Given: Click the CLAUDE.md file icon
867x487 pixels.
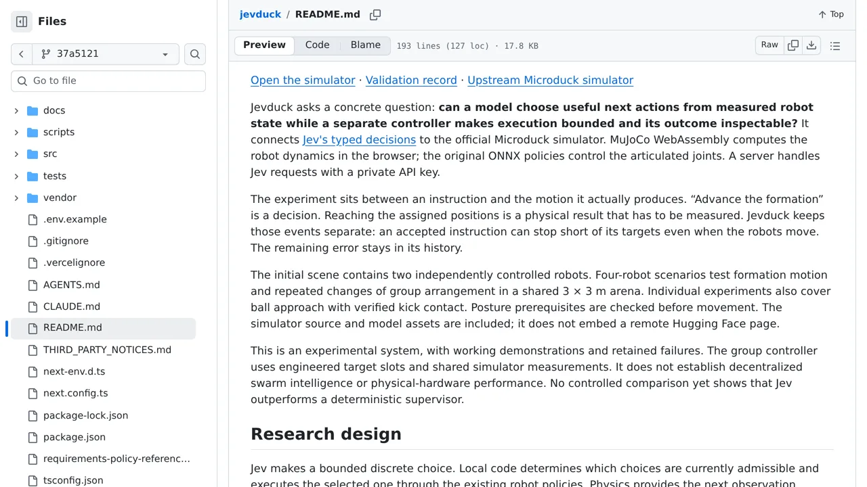Looking at the screenshot, I should pyautogui.click(x=33, y=307).
